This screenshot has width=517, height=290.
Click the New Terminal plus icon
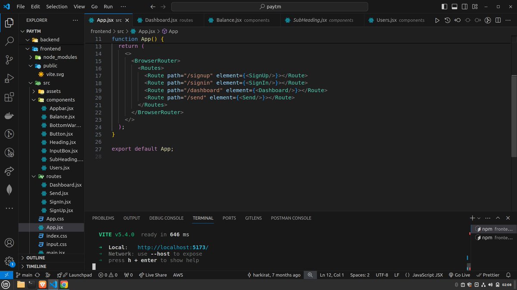472,218
